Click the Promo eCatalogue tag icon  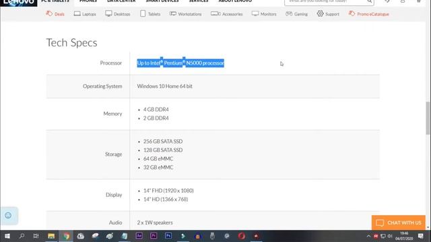click(x=352, y=13)
